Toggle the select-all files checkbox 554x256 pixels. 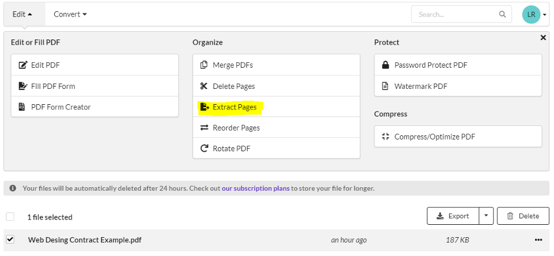10,217
